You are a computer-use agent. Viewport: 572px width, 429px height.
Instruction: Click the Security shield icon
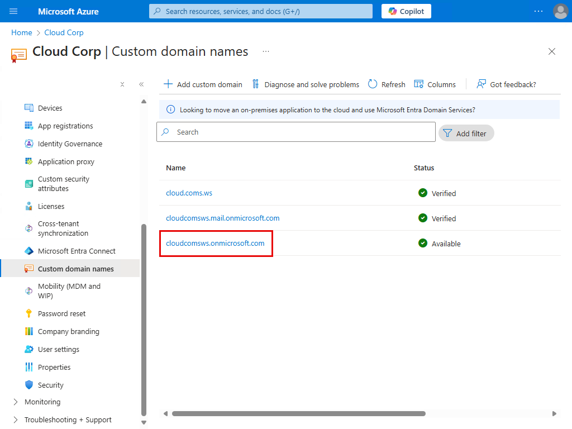[x=29, y=385]
